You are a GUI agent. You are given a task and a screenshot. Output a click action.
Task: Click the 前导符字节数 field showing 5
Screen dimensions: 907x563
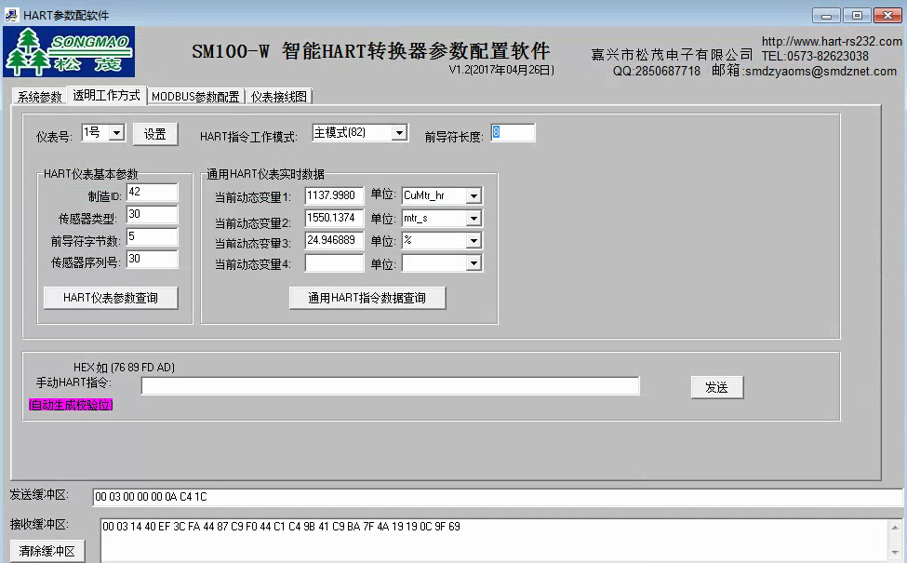[x=153, y=236]
